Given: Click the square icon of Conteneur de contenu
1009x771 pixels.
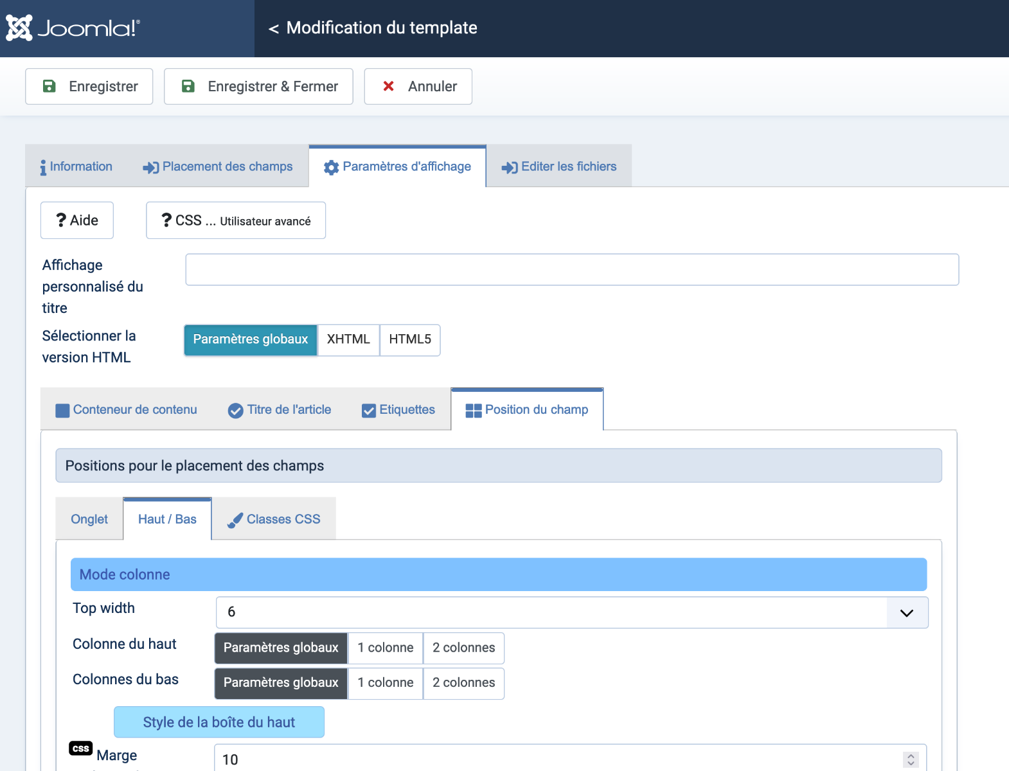Looking at the screenshot, I should tap(62, 411).
